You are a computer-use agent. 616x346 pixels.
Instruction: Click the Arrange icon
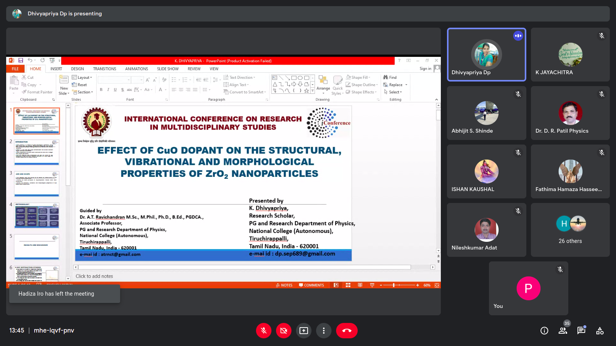coord(323,84)
